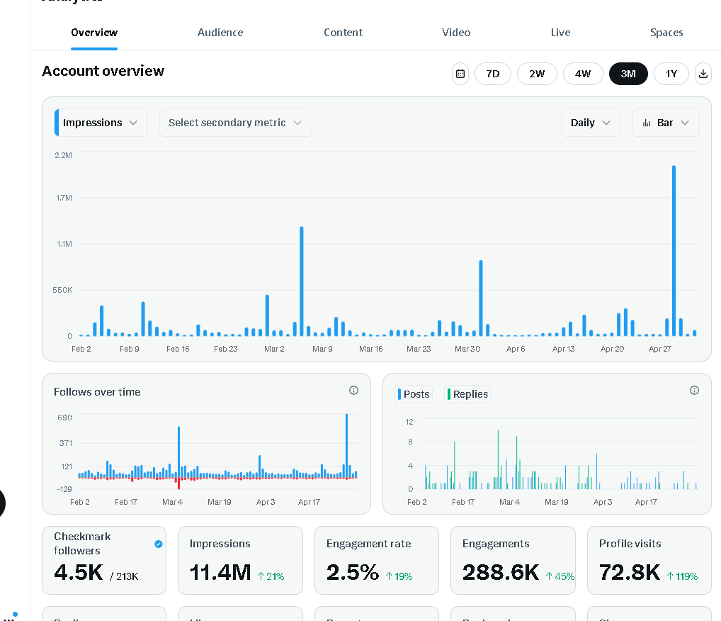Open the calendar date picker icon
Image resolution: width=721 pixels, height=621 pixels.
coord(460,74)
